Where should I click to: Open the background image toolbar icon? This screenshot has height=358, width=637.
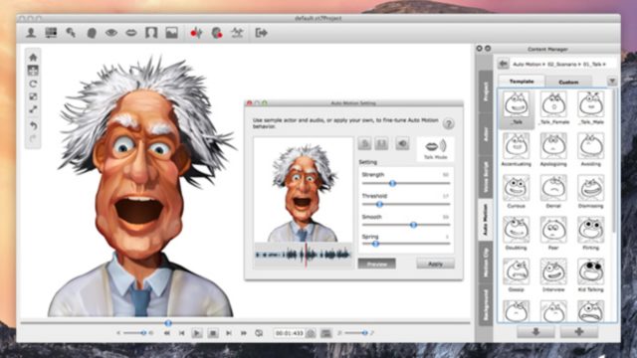tap(172, 33)
